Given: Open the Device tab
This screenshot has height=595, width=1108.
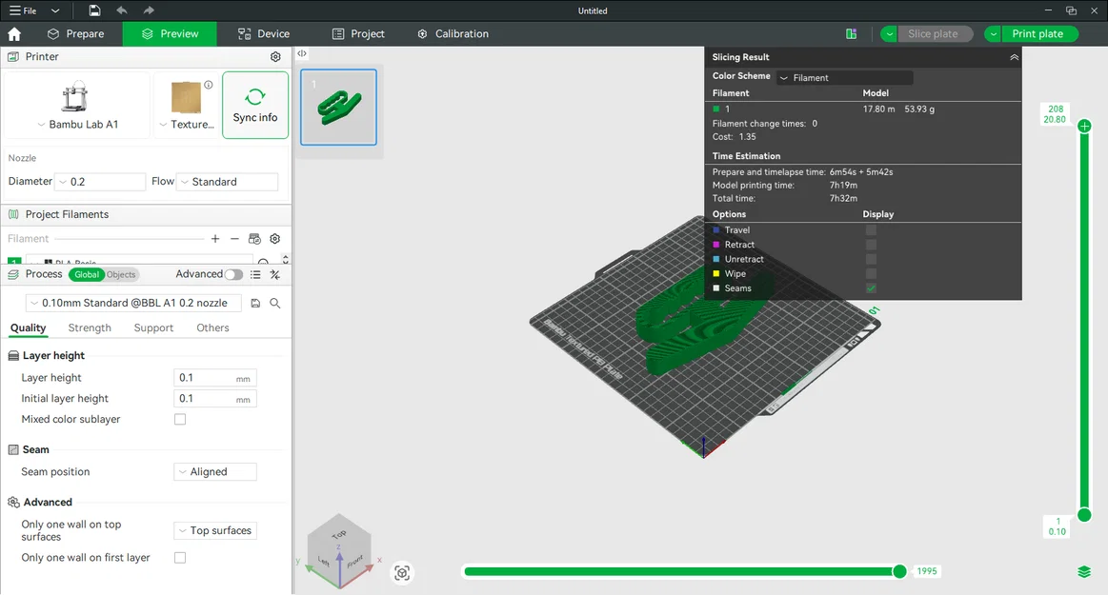Looking at the screenshot, I should [264, 34].
